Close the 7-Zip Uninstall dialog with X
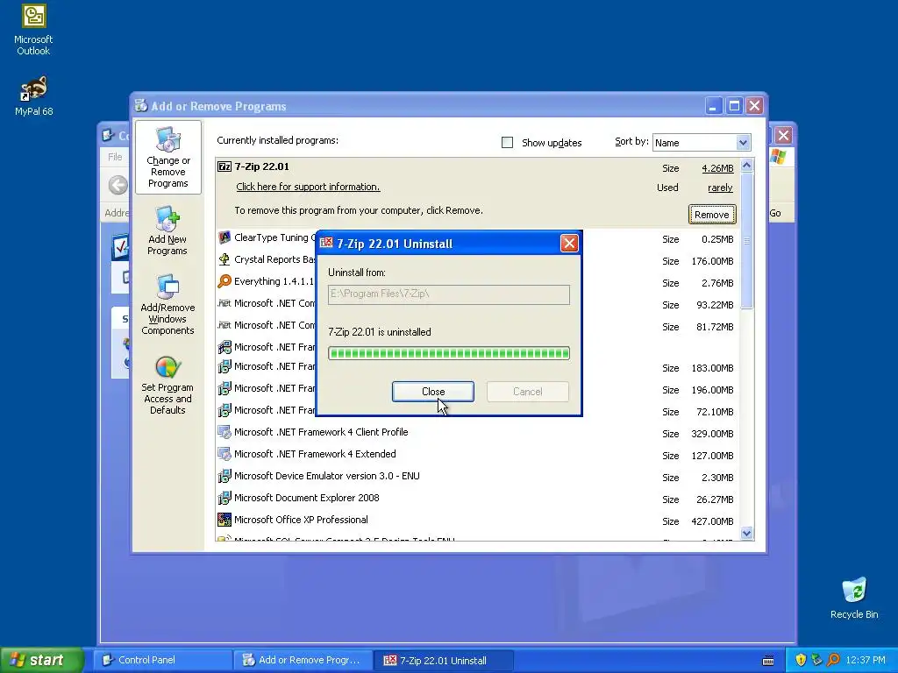 pyautogui.click(x=568, y=244)
